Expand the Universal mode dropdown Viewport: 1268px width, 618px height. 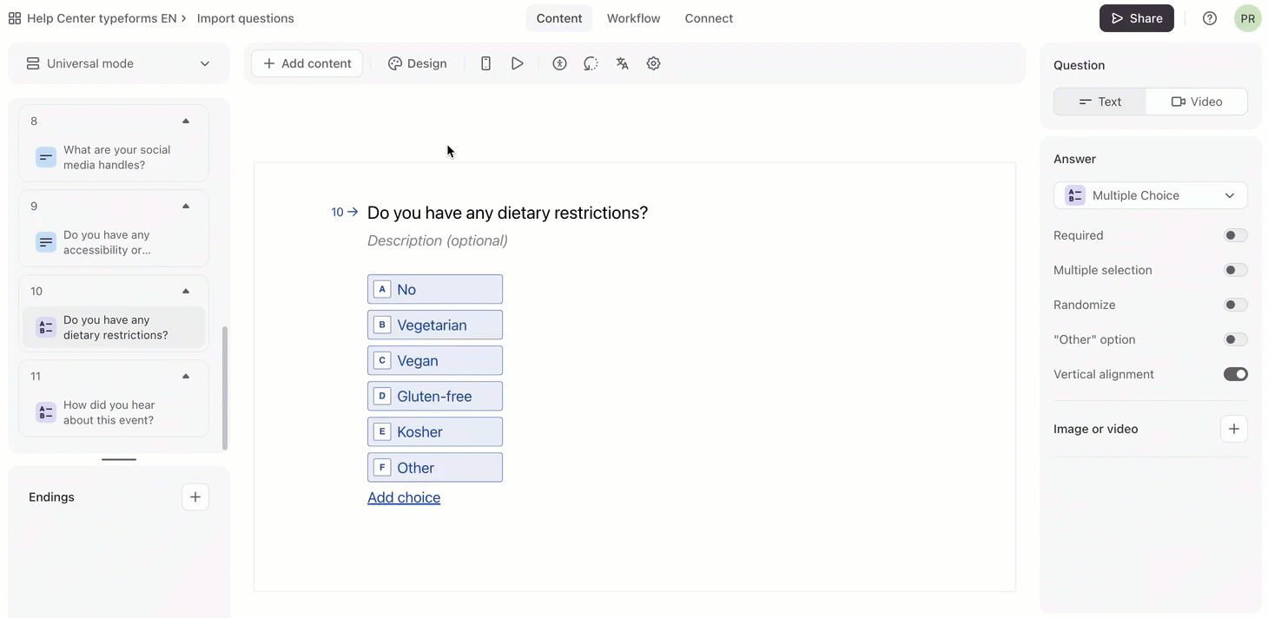(x=119, y=63)
